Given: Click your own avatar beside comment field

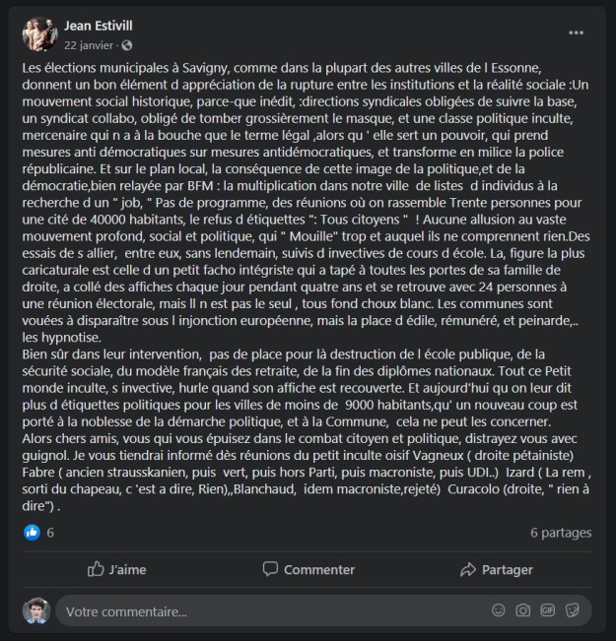Looking at the screenshot, I should (36, 610).
